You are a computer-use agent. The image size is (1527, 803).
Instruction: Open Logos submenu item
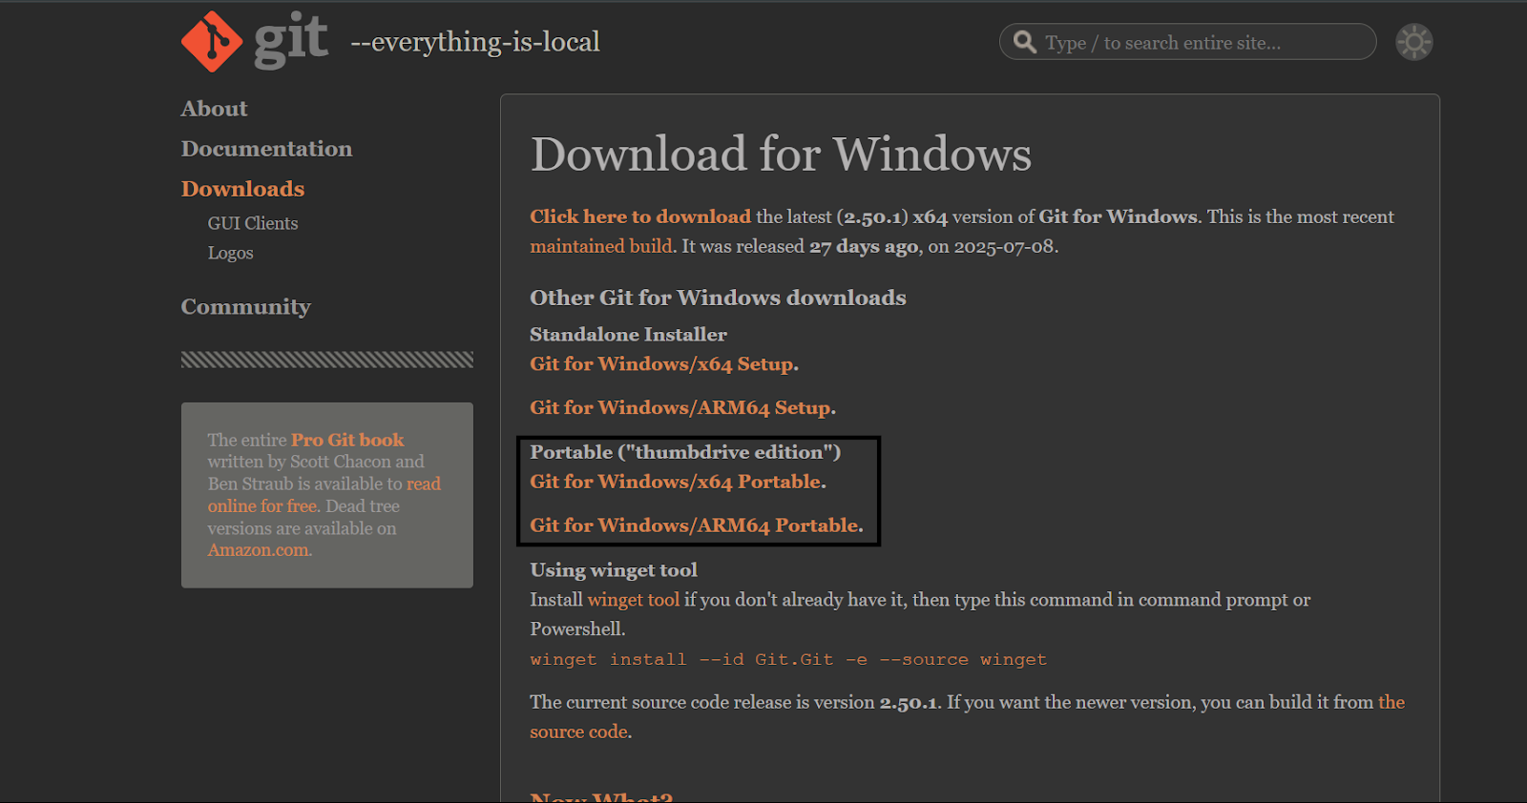click(231, 253)
